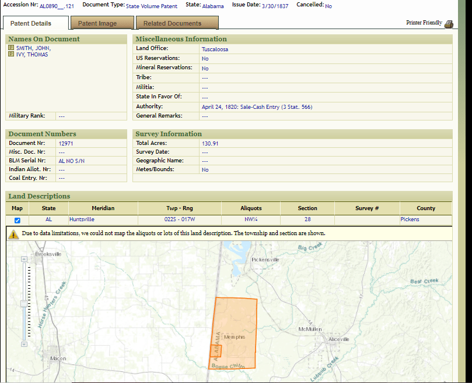Viewport: 472px width, 383px height.
Task: Click the printer icon next to Printer Friendly
Action: coord(449,24)
